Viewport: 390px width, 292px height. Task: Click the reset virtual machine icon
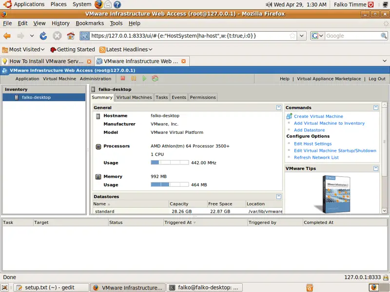click(155, 78)
